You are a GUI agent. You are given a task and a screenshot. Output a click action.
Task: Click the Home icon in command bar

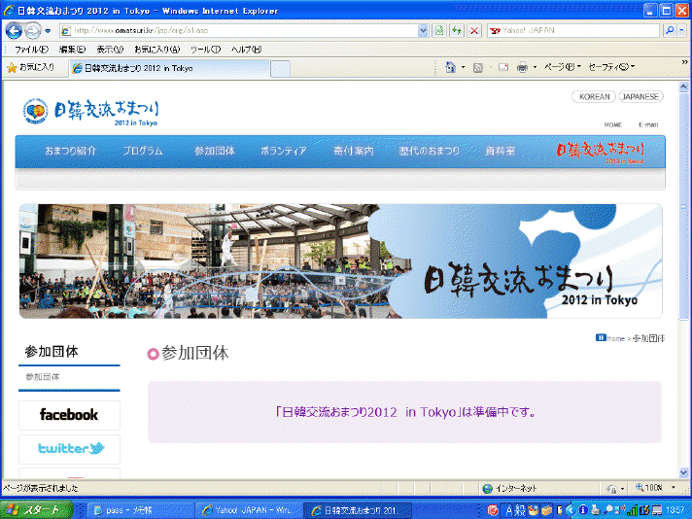[450, 67]
